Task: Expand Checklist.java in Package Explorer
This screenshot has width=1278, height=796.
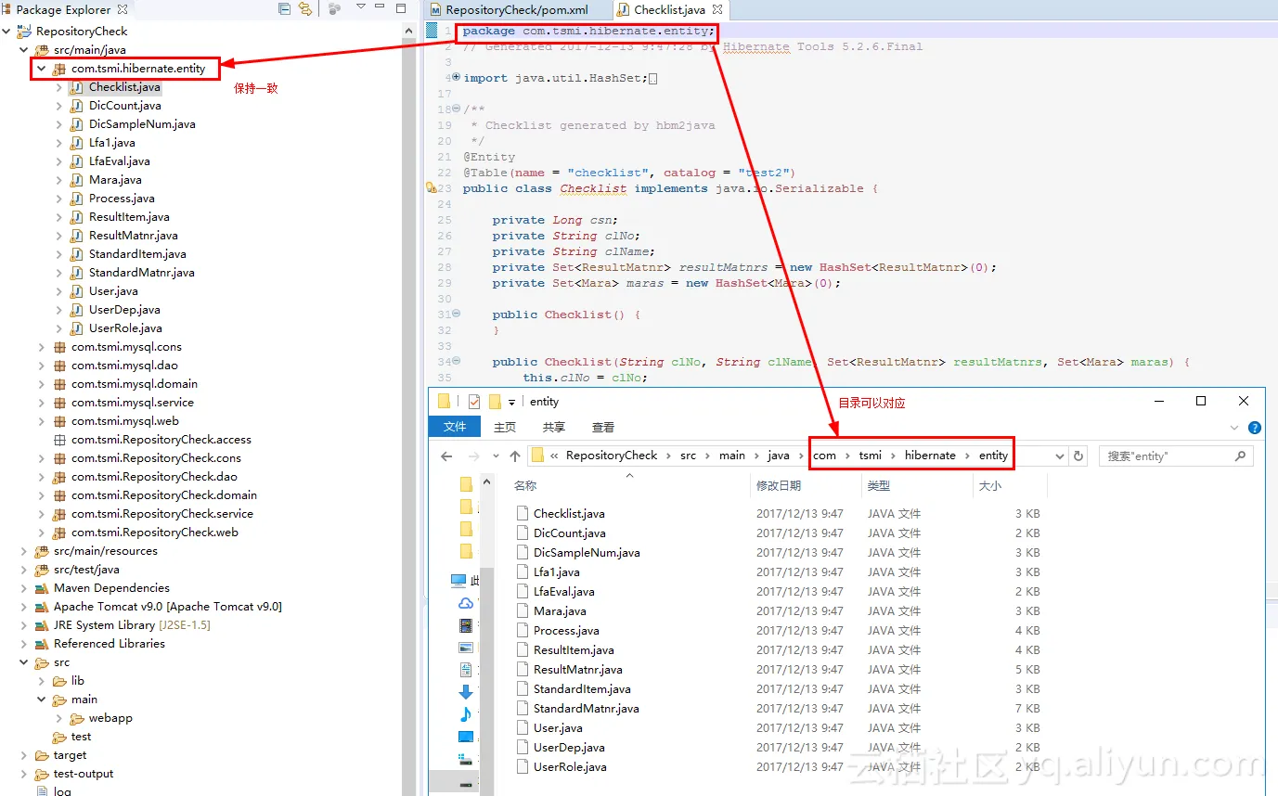Action: click(59, 87)
